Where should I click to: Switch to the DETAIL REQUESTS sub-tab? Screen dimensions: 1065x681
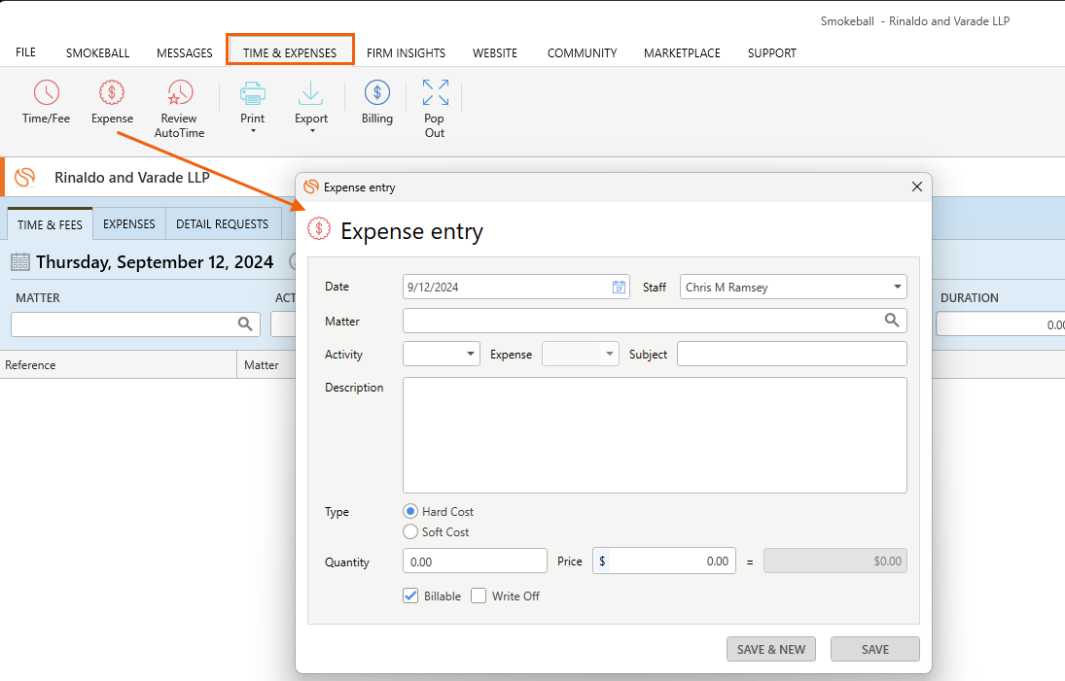point(222,223)
